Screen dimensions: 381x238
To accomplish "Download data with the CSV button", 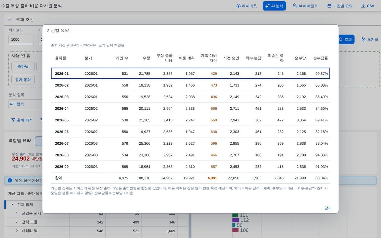I will [x=368, y=6].
